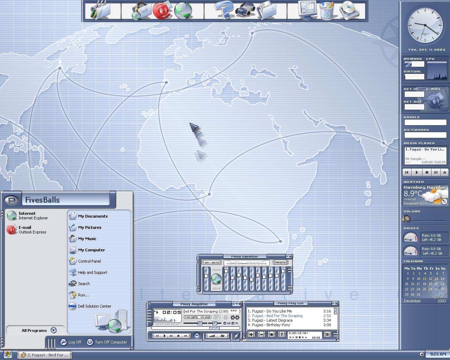Click the playlist add (+) button
The height and width of the screenshot is (360, 450).
tap(251, 334)
